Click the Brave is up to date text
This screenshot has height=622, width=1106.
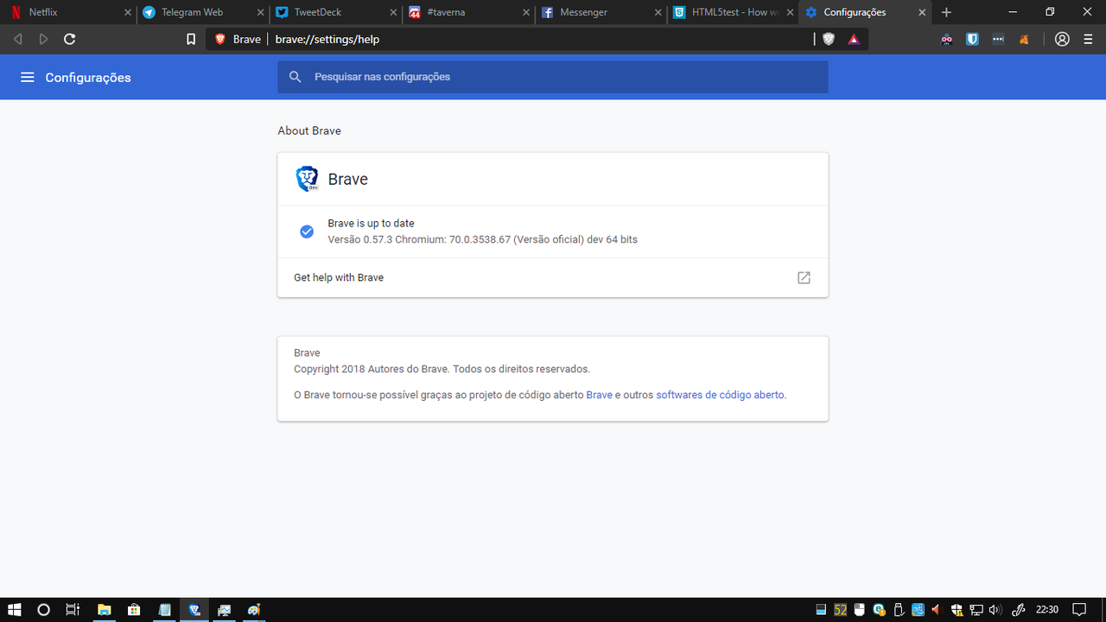[371, 223]
